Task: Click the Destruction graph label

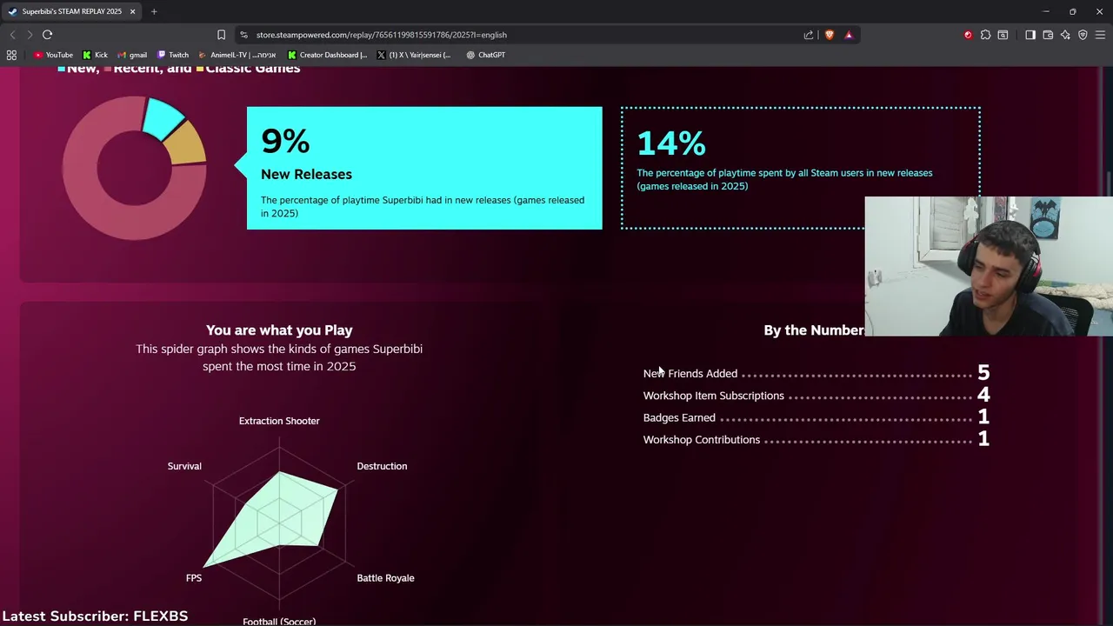Action: (382, 466)
